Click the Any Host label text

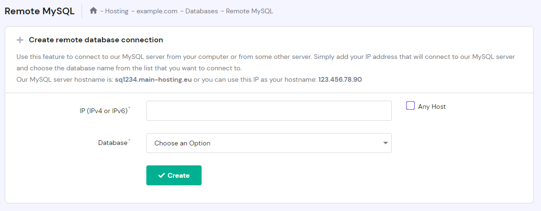[x=432, y=106]
